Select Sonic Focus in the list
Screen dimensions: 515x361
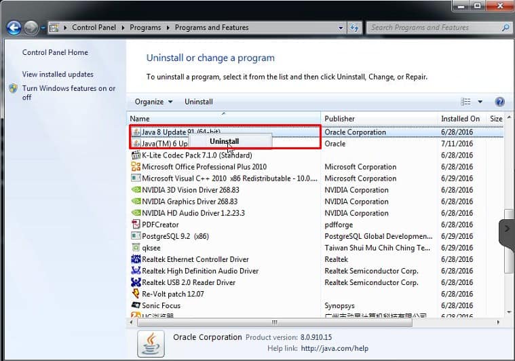point(161,305)
